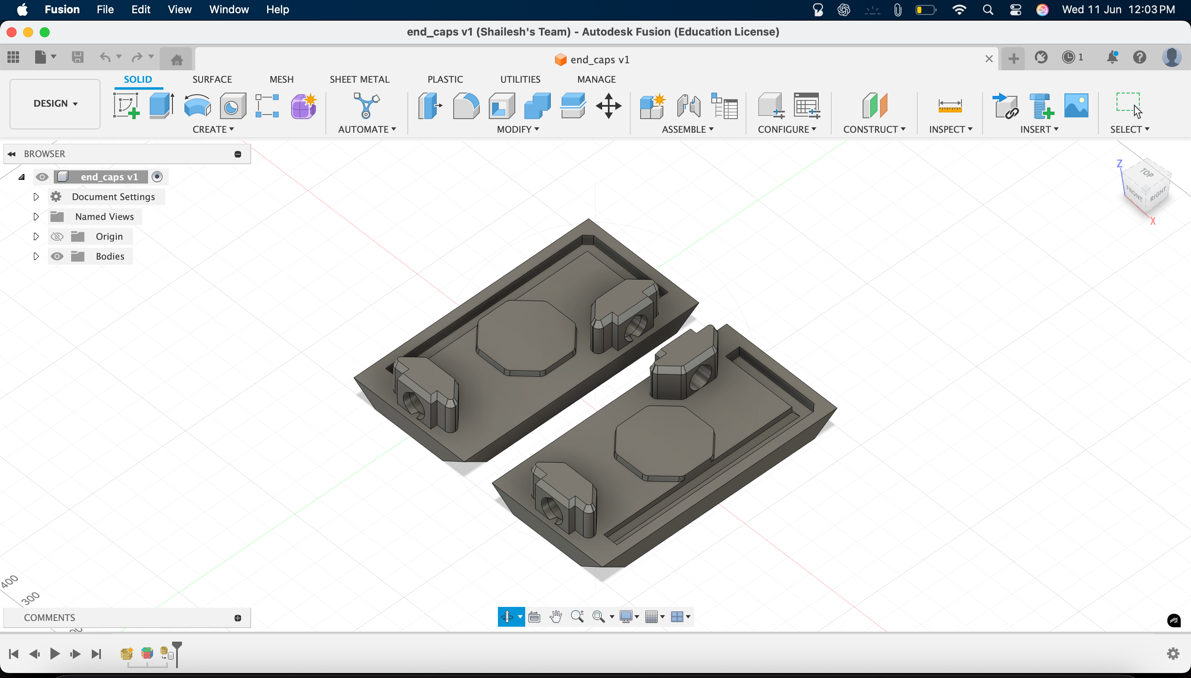Screen dimensions: 1191x678
Task: Click the Rectangular Pattern tool icon
Action: tap(268, 105)
